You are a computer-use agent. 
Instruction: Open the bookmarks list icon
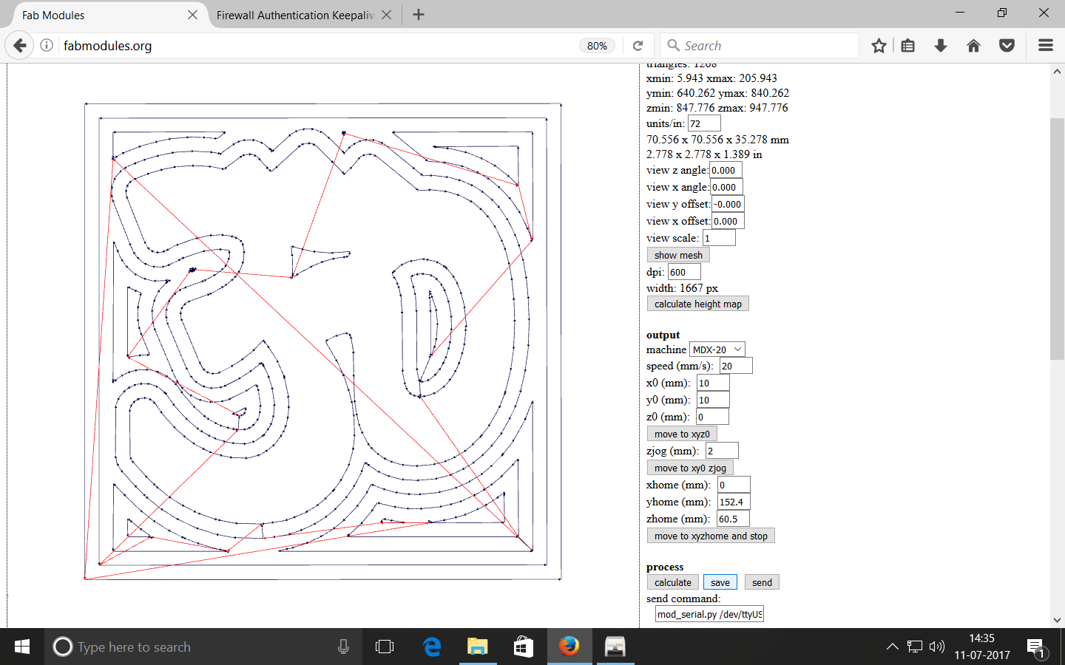click(x=908, y=46)
